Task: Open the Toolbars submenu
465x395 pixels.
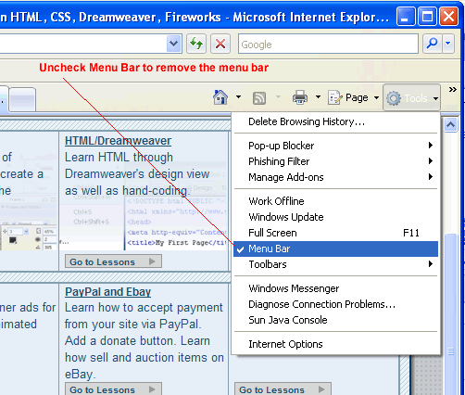Action: pyautogui.click(x=336, y=264)
